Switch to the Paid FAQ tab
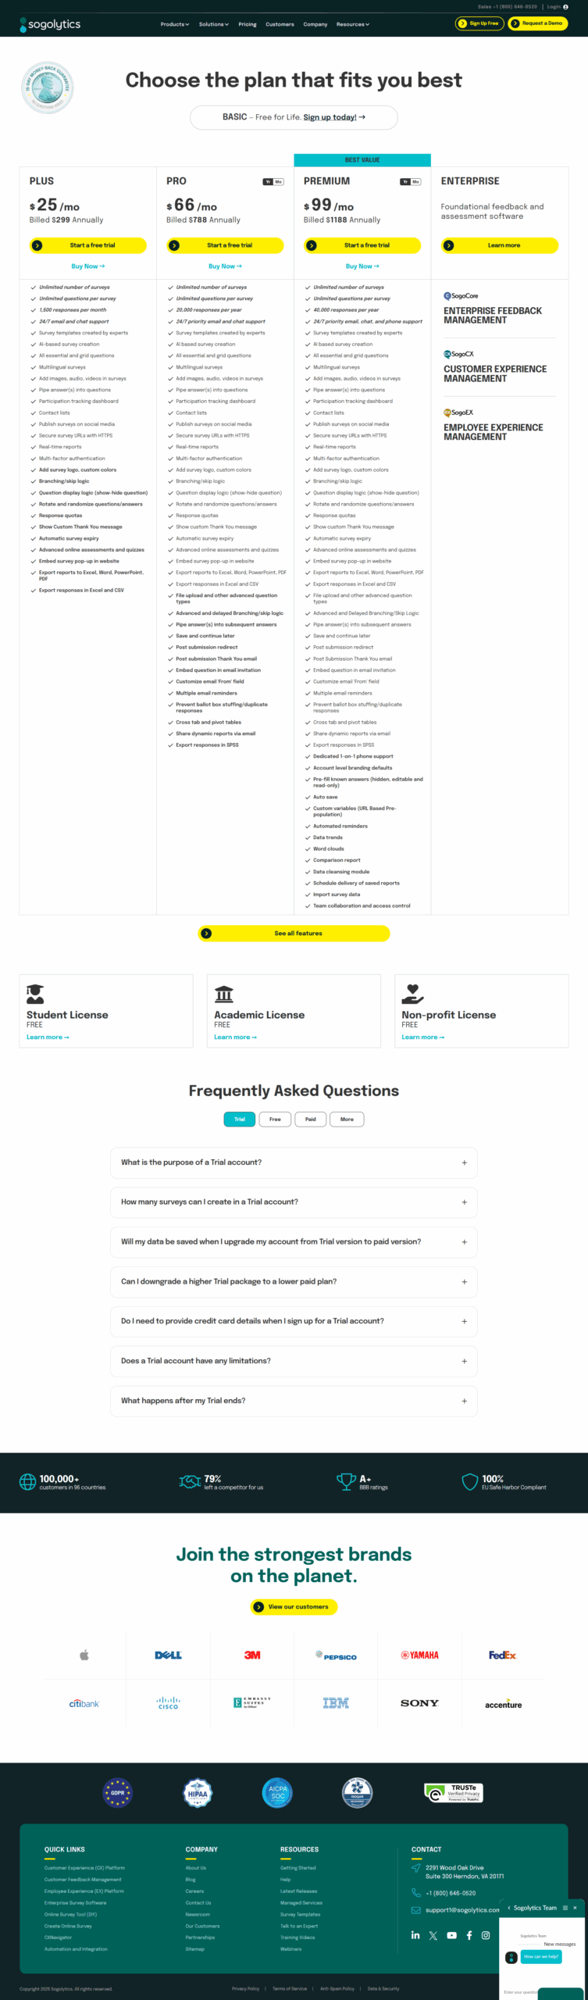The image size is (588, 2000). (x=311, y=1119)
